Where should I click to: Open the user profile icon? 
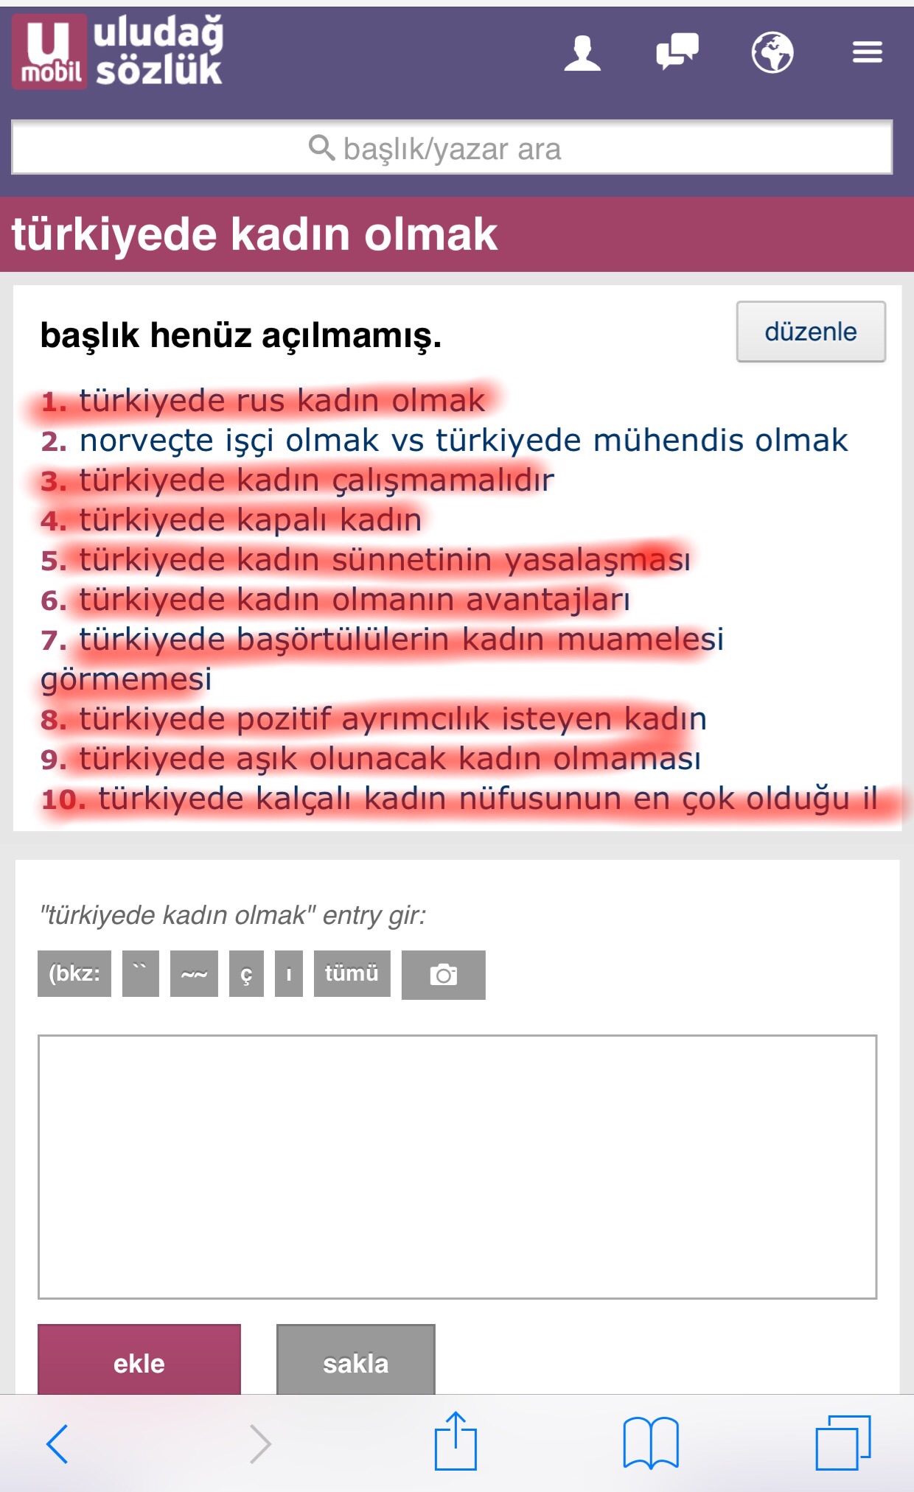tap(582, 53)
